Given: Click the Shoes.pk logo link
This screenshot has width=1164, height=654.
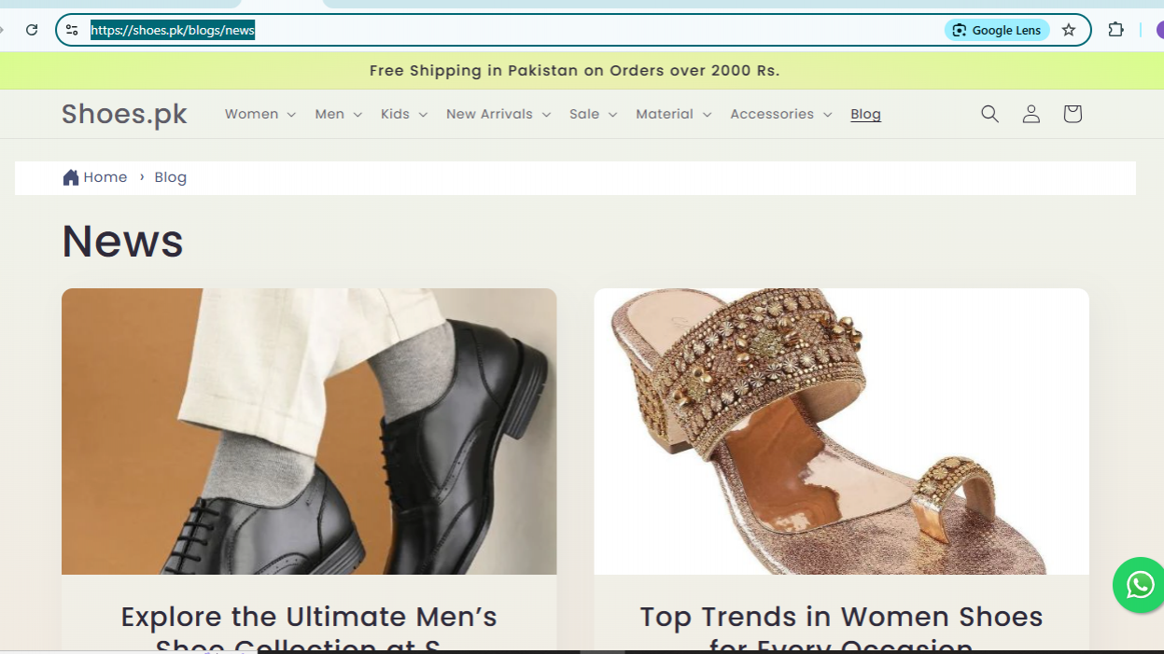Looking at the screenshot, I should point(124,114).
